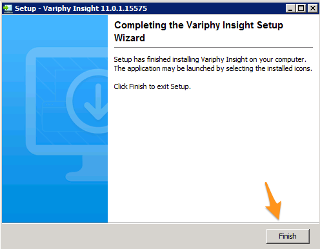Click the "Setup has finished installing" sentence
Viewport: 320px width, 249px height.
pos(210,59)
